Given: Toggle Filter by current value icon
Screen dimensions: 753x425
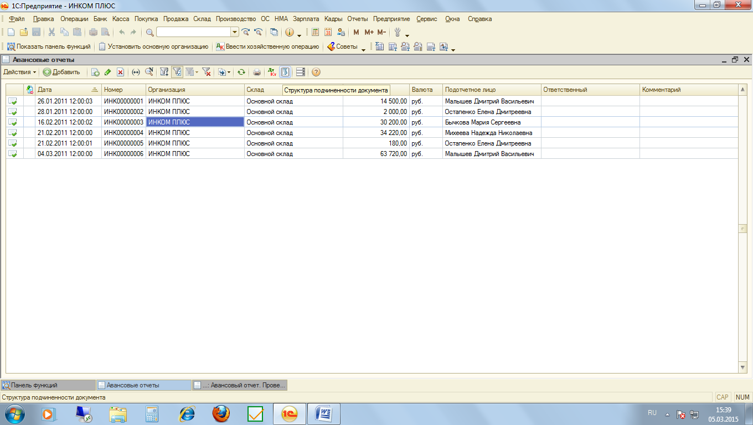Looking at the screenshot, I should click(177, 72).
